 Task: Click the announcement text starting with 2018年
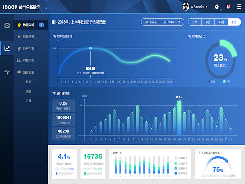point(82,22)
